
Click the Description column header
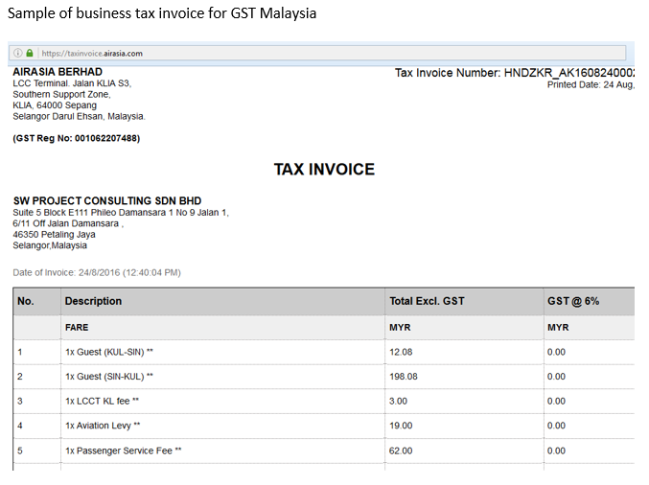pos(93,301)
